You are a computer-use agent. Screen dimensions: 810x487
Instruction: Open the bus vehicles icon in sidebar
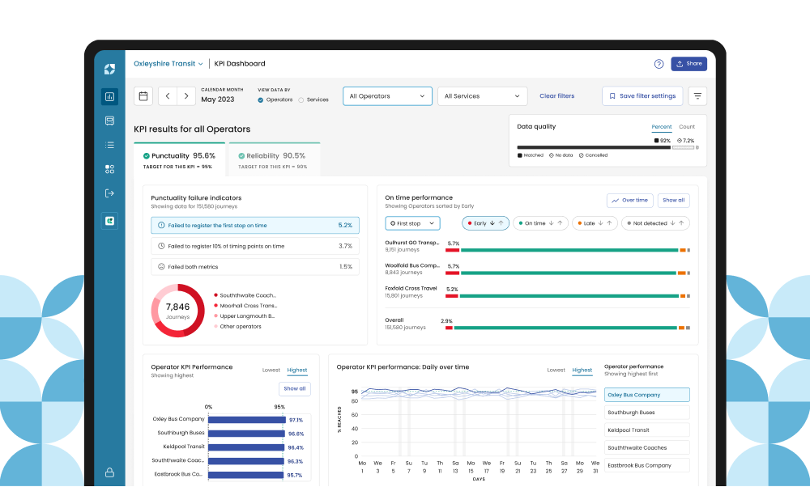(x=109, y=121)
